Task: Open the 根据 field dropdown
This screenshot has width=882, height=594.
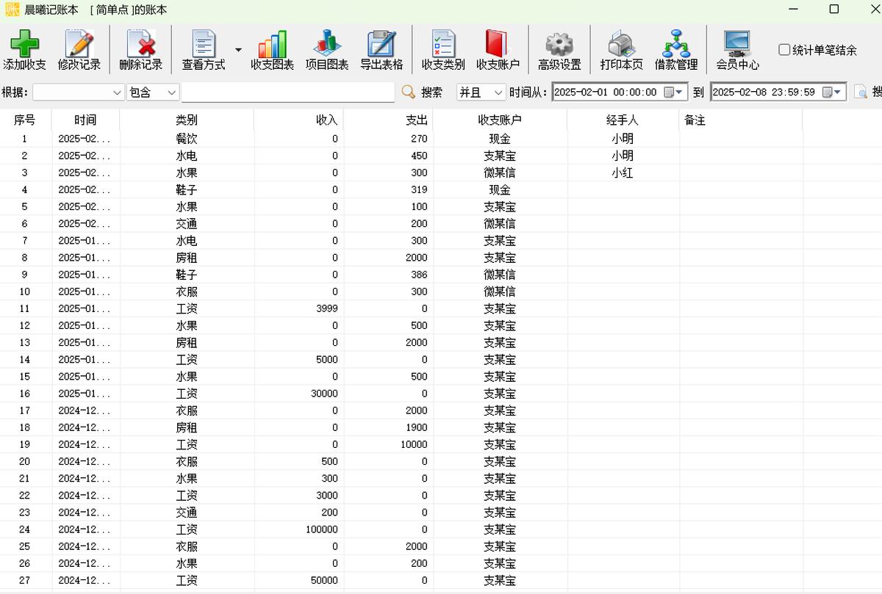Action: tap(117, 93)
